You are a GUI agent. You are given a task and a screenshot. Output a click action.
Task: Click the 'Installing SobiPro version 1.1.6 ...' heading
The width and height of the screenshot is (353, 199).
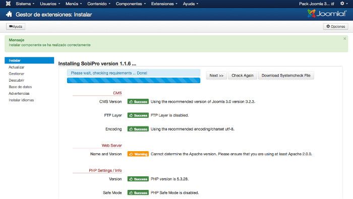[97, 63]
